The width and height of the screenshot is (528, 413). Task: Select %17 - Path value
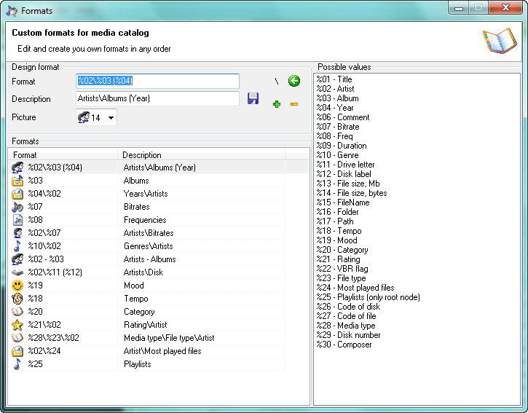[x=335, y=221]
